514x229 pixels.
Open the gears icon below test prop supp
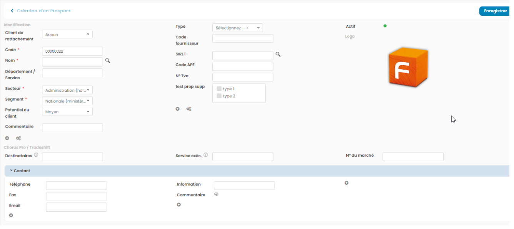point(189,109)
